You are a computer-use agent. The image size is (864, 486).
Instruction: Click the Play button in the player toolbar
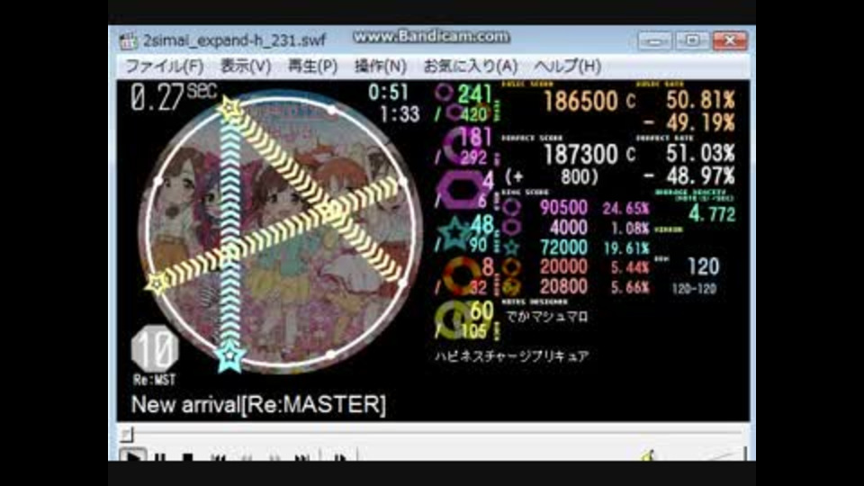tap(133, 455)
